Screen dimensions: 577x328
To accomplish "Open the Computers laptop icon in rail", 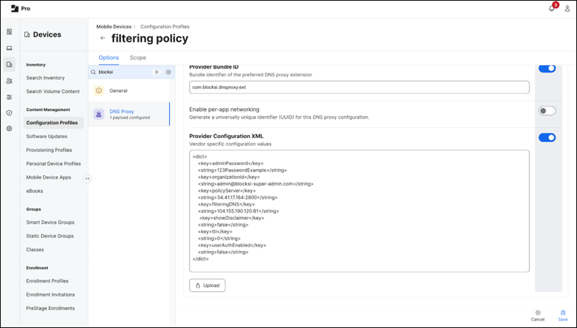I will [x=10, y=48].
